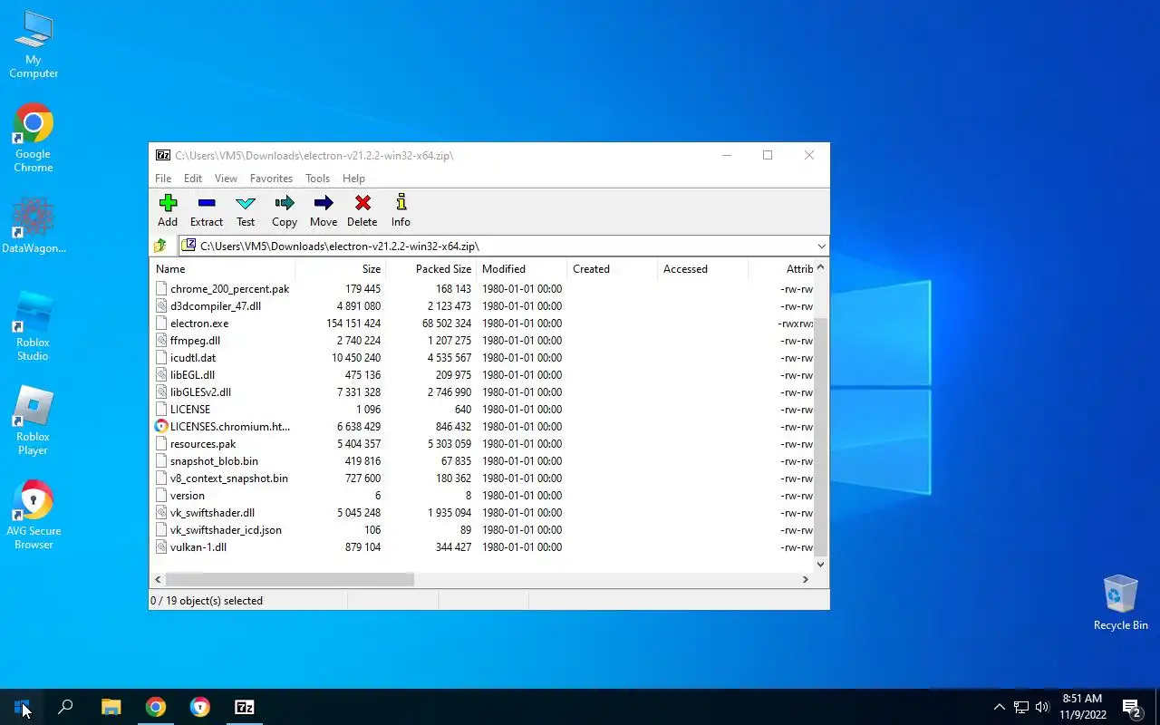Sort by Size column header
1160x725 pixels.
point(341,269)
